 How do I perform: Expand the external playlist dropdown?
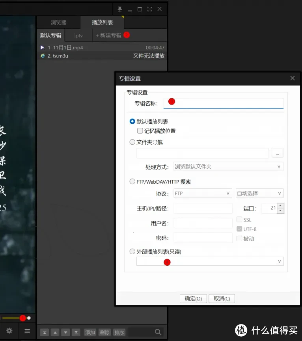pos(280,261)
